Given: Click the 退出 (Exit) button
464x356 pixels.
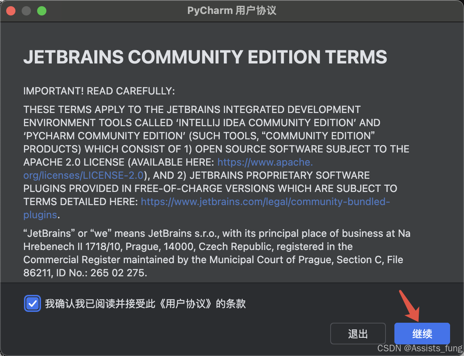Looking at the screenshot, I should (x=358, y=334).
